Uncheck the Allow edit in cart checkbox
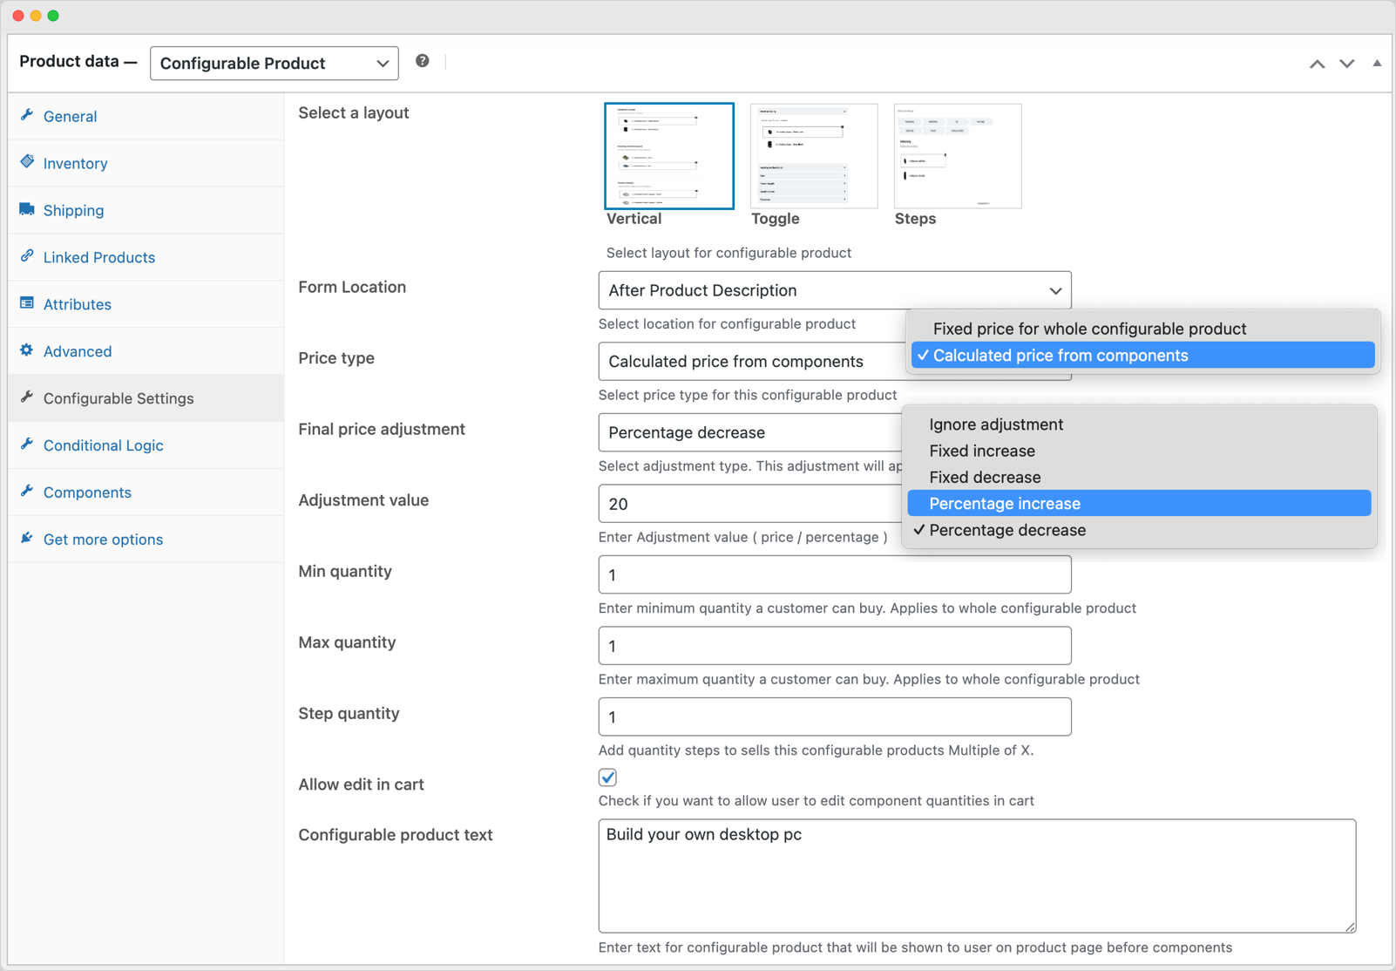 [x=607, y=777]
